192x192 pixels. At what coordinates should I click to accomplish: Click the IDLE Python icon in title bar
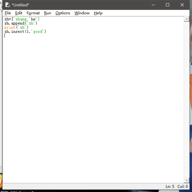(x=8, y=5)
